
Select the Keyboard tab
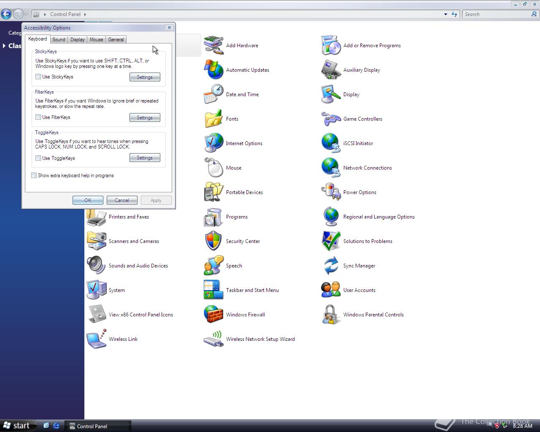38,39
